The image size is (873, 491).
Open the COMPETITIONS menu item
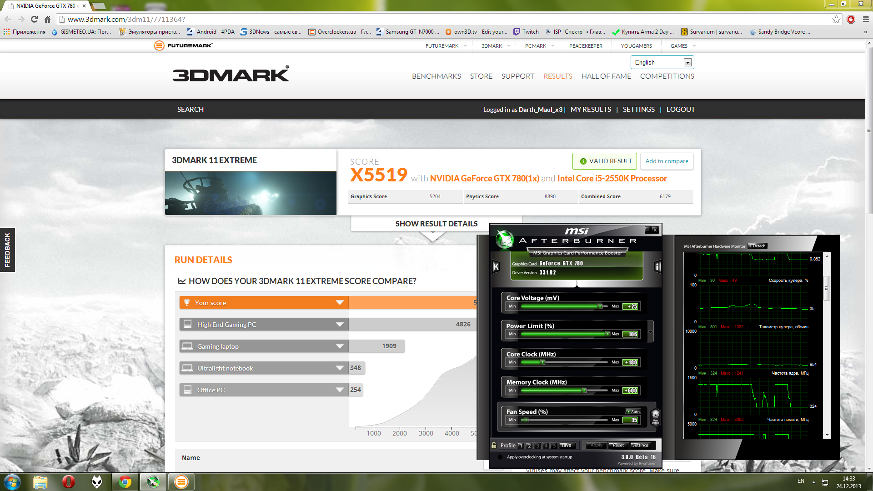tap(667, 76)
